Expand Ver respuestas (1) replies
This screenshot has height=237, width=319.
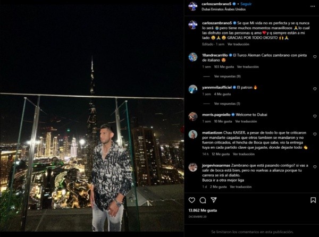click(227, 104)
